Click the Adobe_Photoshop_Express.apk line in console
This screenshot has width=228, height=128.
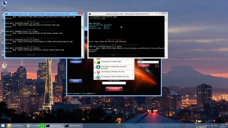tap(43, 42)
